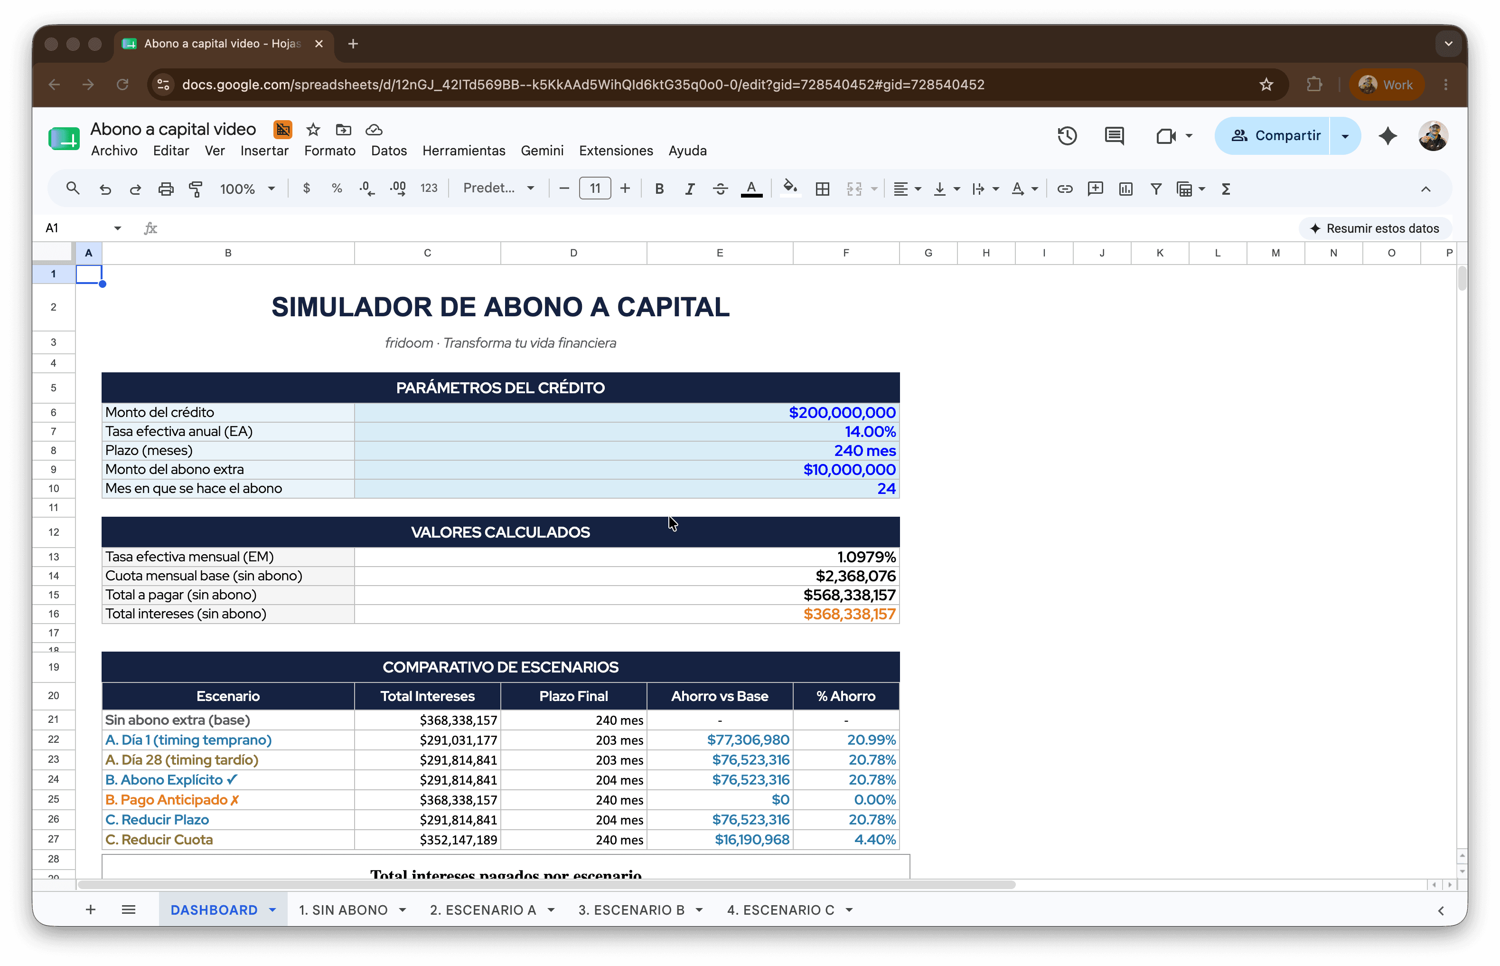Click Resumir estos datos button
This screenshot has width=1500, height=966.
(x=1375, y=228)
